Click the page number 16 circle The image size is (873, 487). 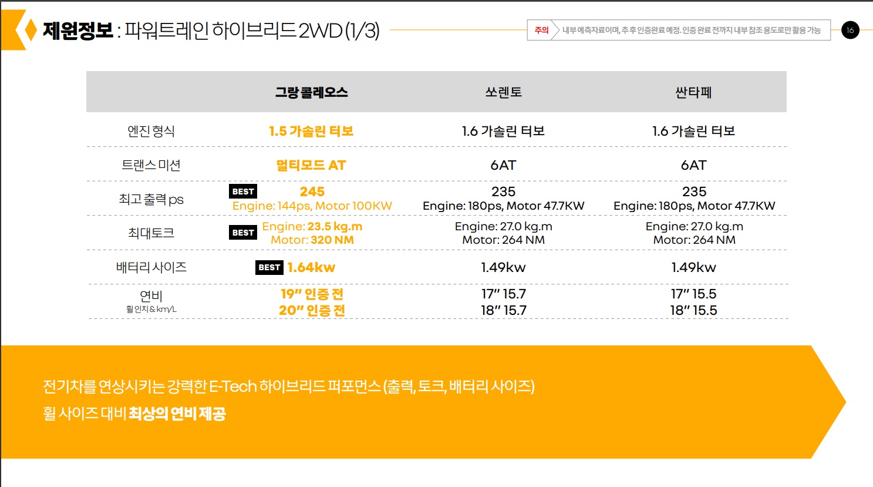tap(850, 30)
